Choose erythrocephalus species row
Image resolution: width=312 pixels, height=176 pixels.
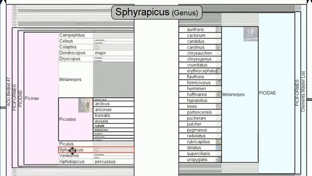click(200, 71)
